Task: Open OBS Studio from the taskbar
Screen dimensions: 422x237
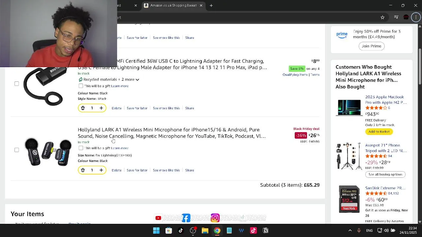Action: click(x=193, y=230)
